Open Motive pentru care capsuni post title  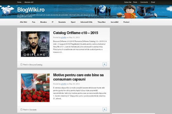[78, 77]
